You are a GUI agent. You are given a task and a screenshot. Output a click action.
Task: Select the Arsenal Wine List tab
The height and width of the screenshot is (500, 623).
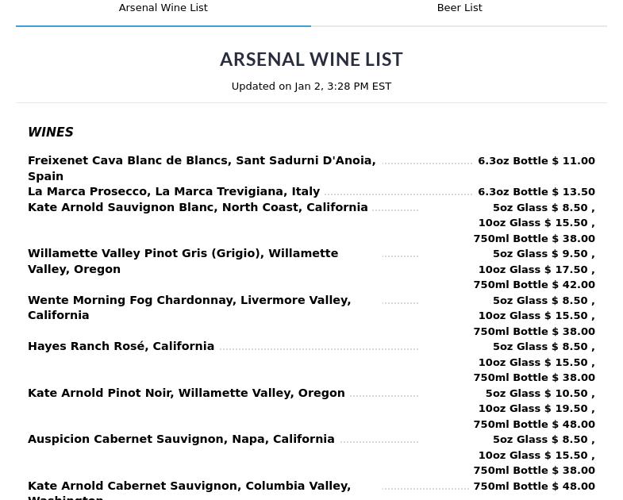[163, 8]
